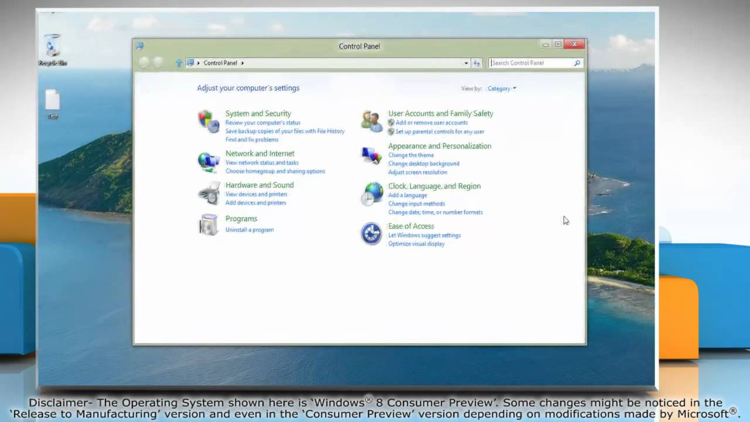This screenshot has height=422, width=750.
Task: Open the View by Category dropdown
Action: 502,89
